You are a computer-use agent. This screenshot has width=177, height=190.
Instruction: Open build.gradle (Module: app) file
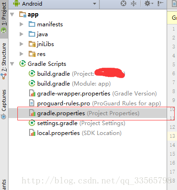click(74, 84)
